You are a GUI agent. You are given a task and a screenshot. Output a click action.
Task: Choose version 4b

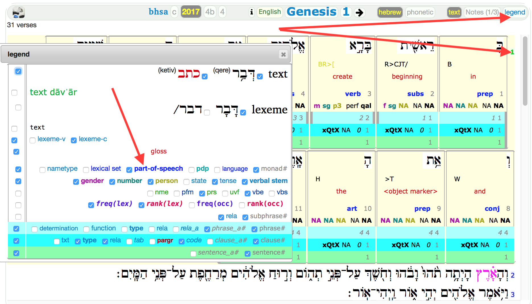point(210,12)
